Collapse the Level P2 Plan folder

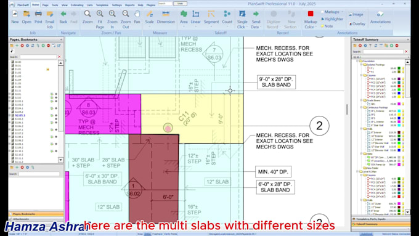click(x=357, y=171)
